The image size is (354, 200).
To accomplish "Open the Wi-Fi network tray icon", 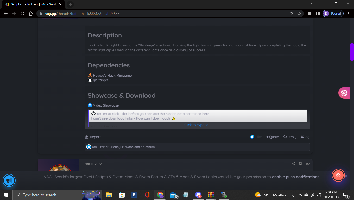I will [x=313, y=195].
